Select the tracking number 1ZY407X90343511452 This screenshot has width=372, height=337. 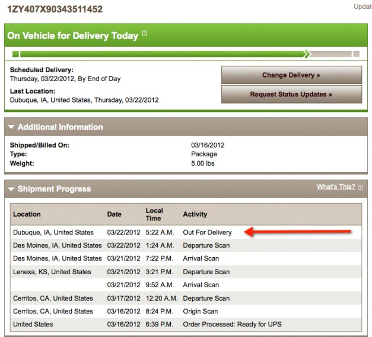click(x=55, y=9)
